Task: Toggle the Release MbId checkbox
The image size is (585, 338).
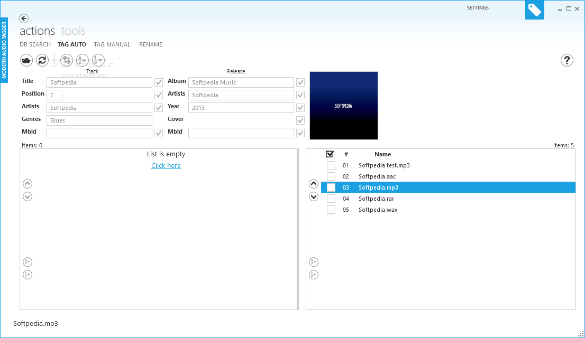Action: [x=300, y=133]
